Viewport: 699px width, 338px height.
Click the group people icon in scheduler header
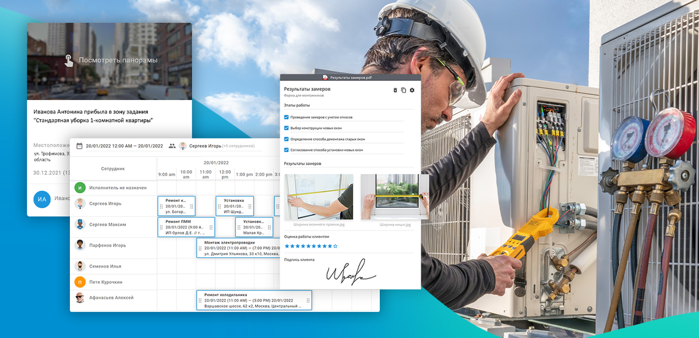pos(172,146)
